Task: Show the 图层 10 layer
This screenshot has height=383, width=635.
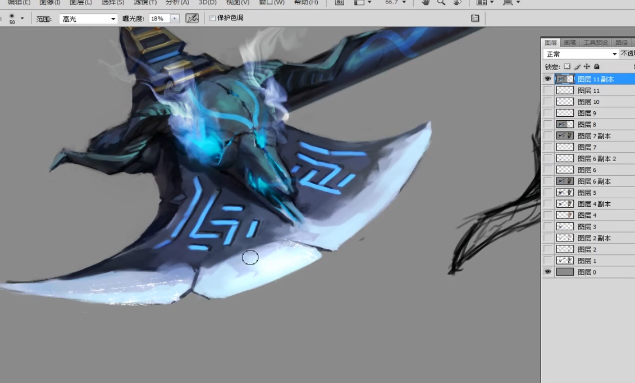Action: [x=547, y=102]
